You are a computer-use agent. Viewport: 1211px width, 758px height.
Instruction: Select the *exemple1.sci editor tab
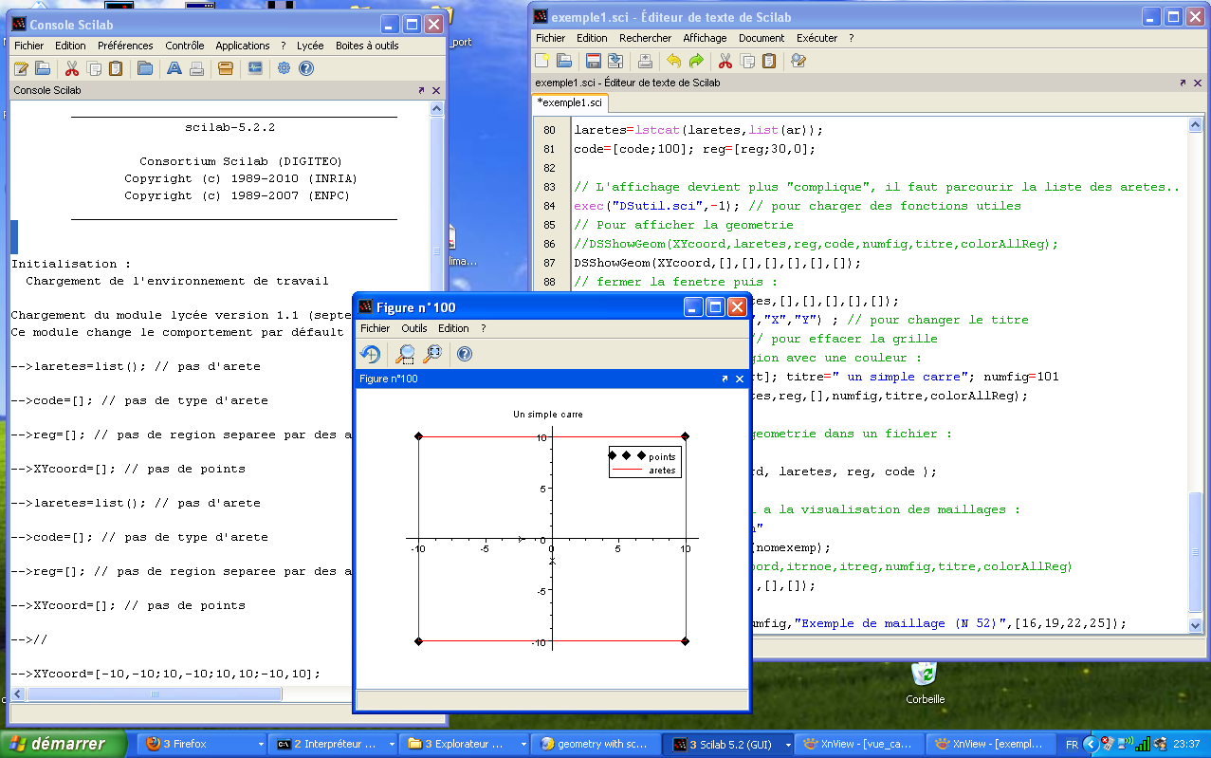[x=569, y=102]
